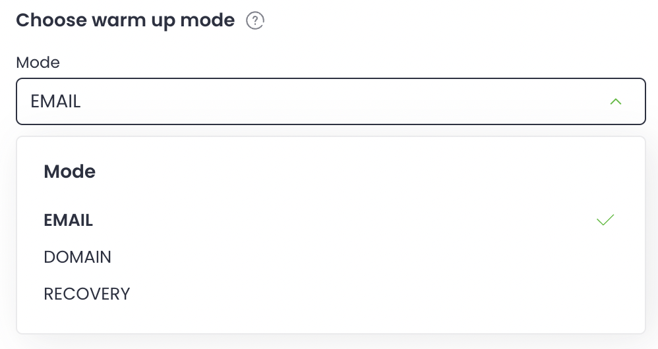Click the "Choose warm up mode" heading
658x349 pixels.
[125, 20]
